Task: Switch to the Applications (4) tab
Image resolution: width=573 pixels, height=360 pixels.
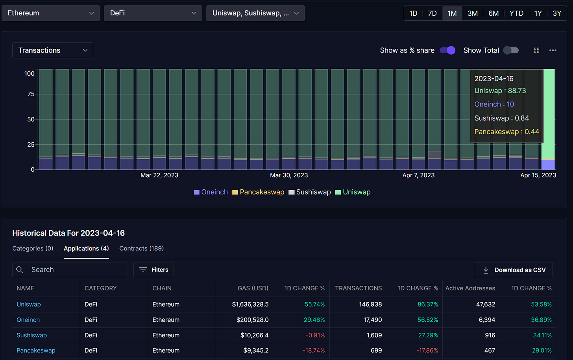Action: pyautogui.click(x=86, y=248)
